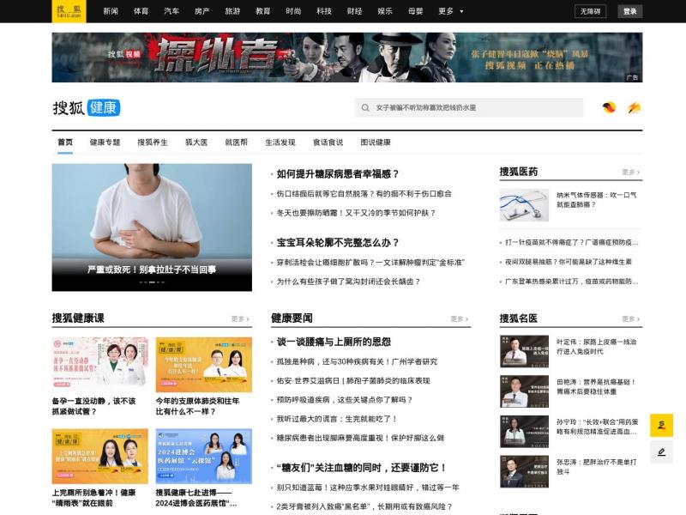Open the 就医帮 tab

click(x=237, y=142)
